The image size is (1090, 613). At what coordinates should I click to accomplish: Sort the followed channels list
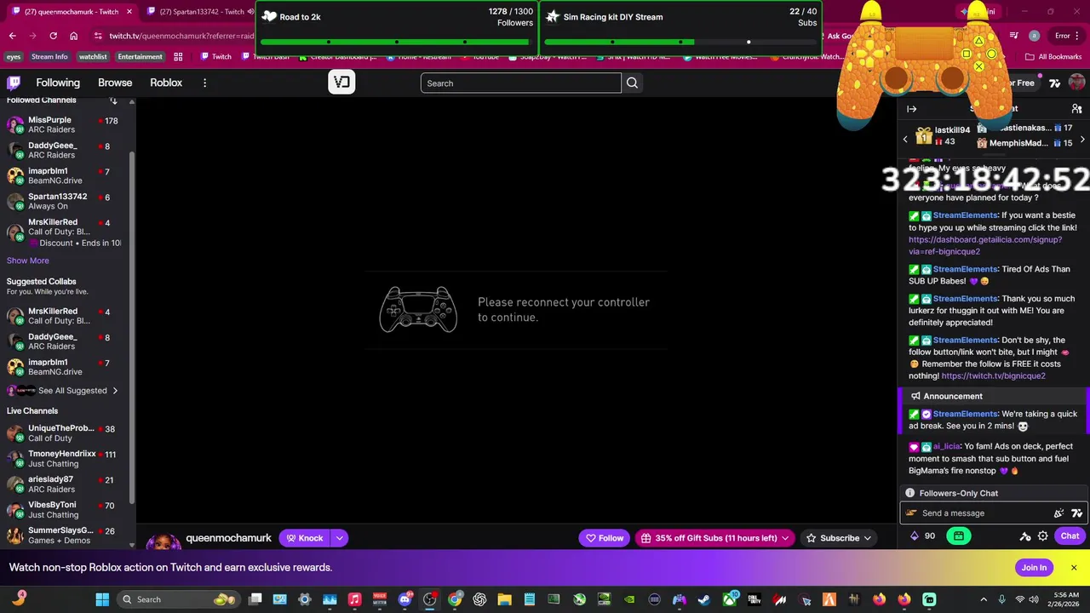113,100
